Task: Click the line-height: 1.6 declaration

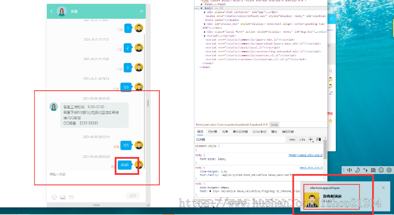Action: click(214, 172)
